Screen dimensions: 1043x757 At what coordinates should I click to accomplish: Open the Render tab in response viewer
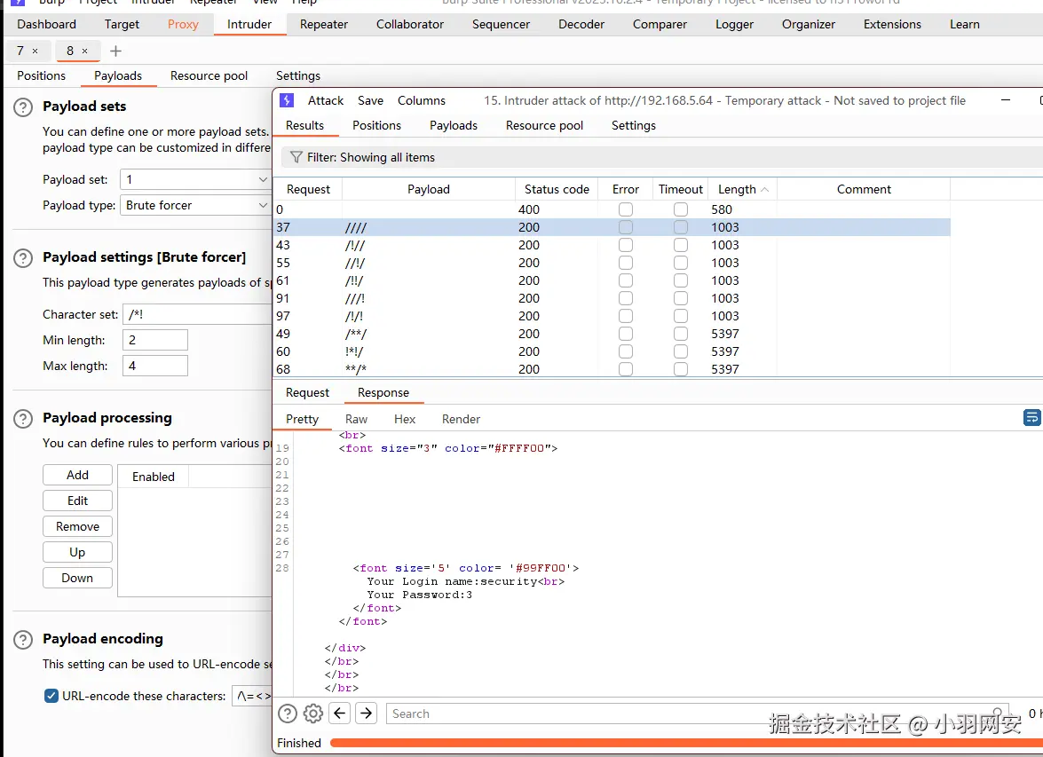[x=461, y=419]
